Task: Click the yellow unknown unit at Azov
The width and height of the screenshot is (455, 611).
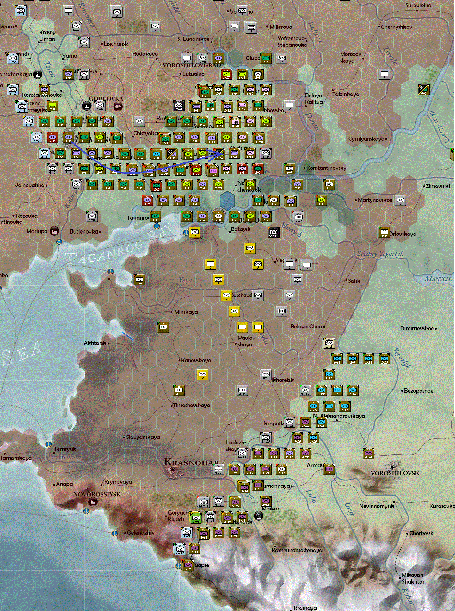Action: click(194, 232)
